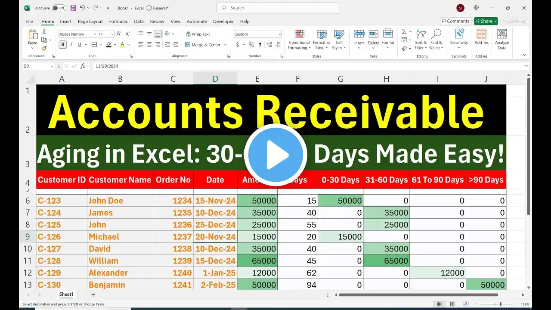
Task: Click the Save icon in title bar
Action: [73, 8]
